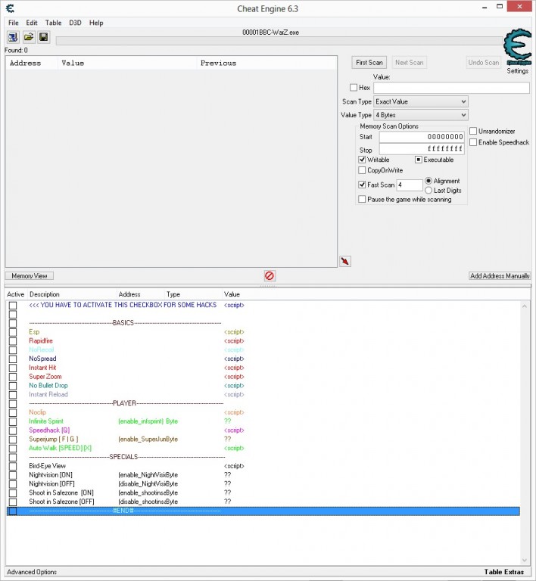Click the open file folder icon
Screen dimensions: 536x581
29,36
